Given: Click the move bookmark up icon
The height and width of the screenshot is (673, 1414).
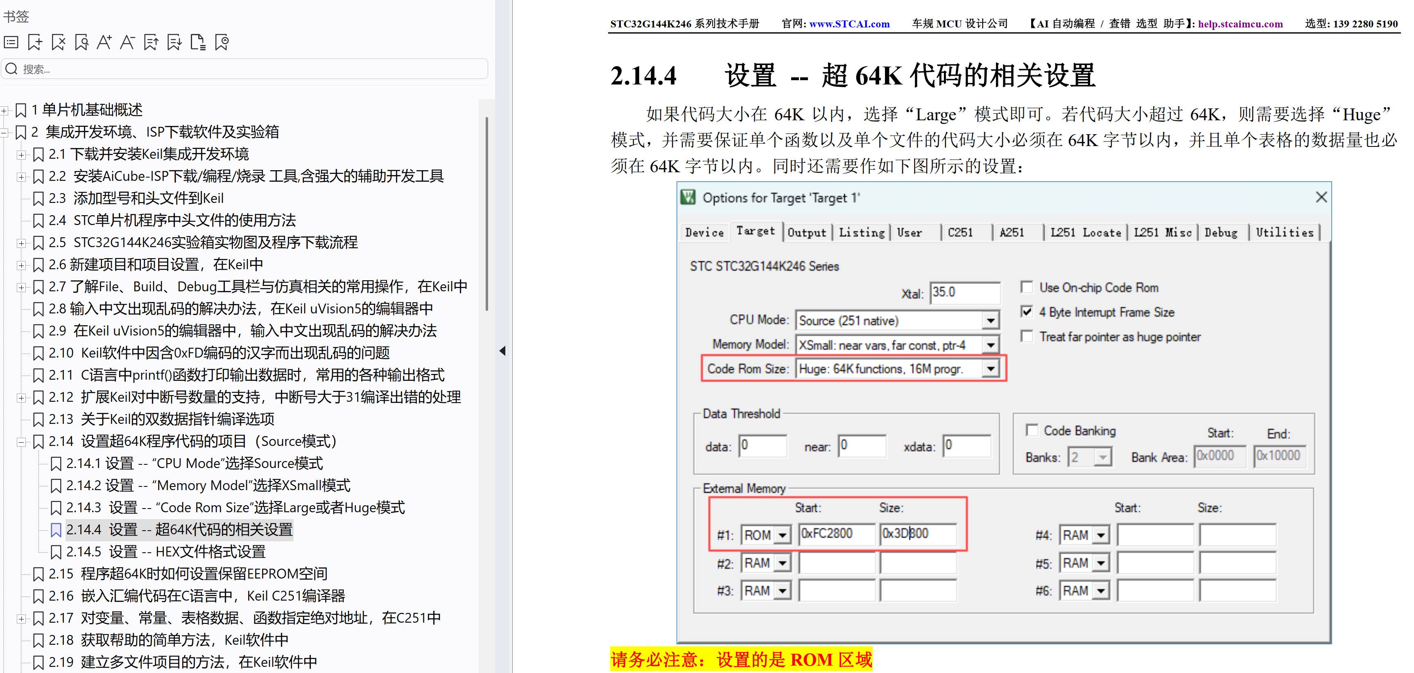Looking at the screenshot, I should [151, 42].
